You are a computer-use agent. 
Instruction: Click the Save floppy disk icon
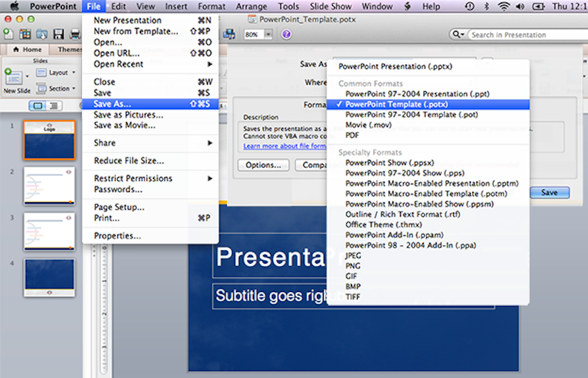click(58, 34)
